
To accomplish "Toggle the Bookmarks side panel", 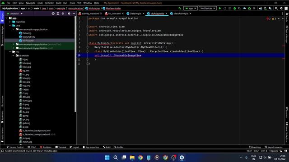I will pyautogui.click(x=2, y=117).
